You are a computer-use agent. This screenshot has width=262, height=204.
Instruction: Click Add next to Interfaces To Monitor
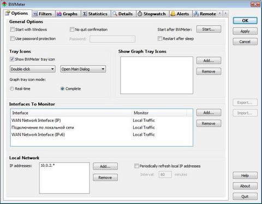click(209, 113)
